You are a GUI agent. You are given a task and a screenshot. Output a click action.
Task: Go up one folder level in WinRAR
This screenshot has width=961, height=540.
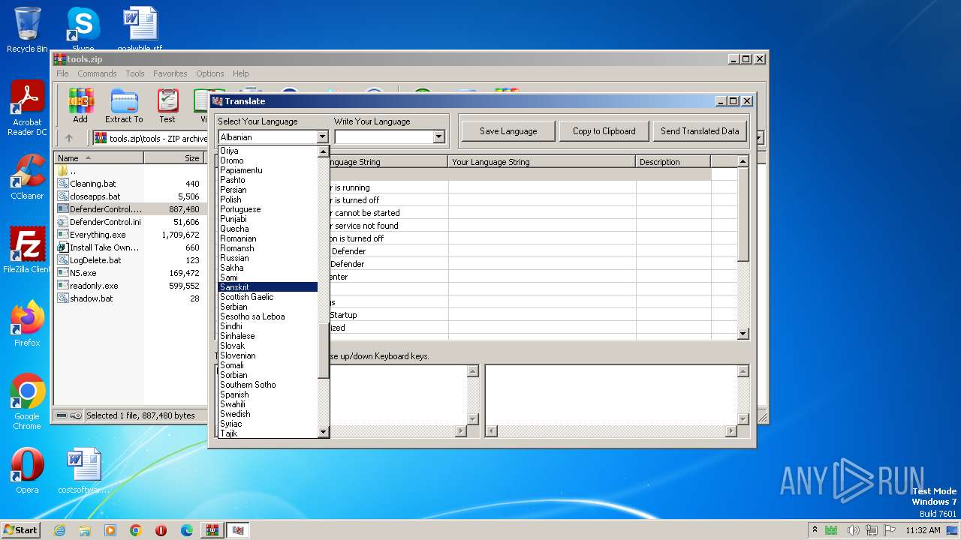click(69, 138)
